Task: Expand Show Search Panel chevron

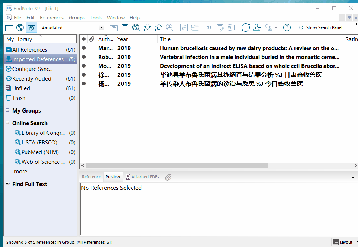Action: click(301, 27)
